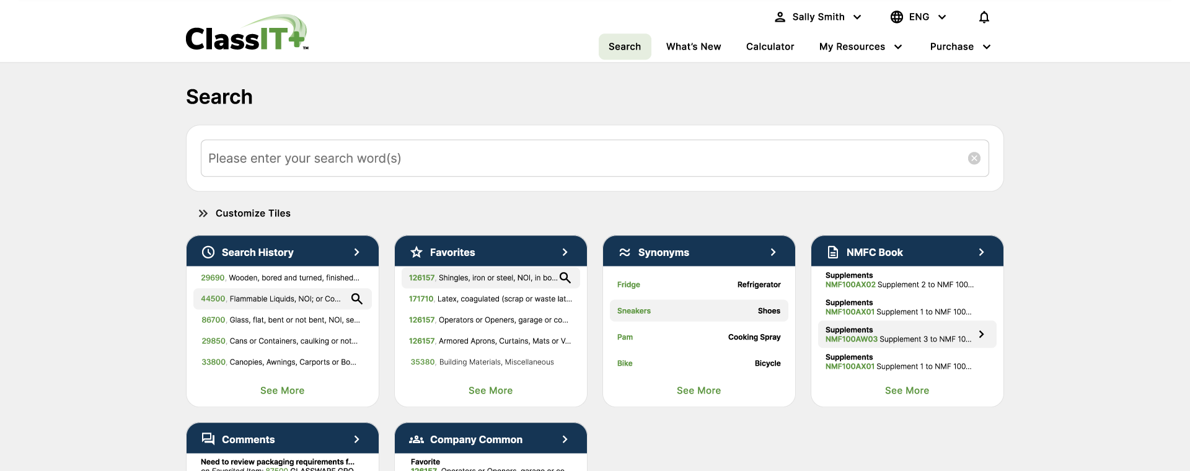This screenshot has height=471, width=1190.
Task: Open the Sally Smith account dropdown
Action: (818, 17)
